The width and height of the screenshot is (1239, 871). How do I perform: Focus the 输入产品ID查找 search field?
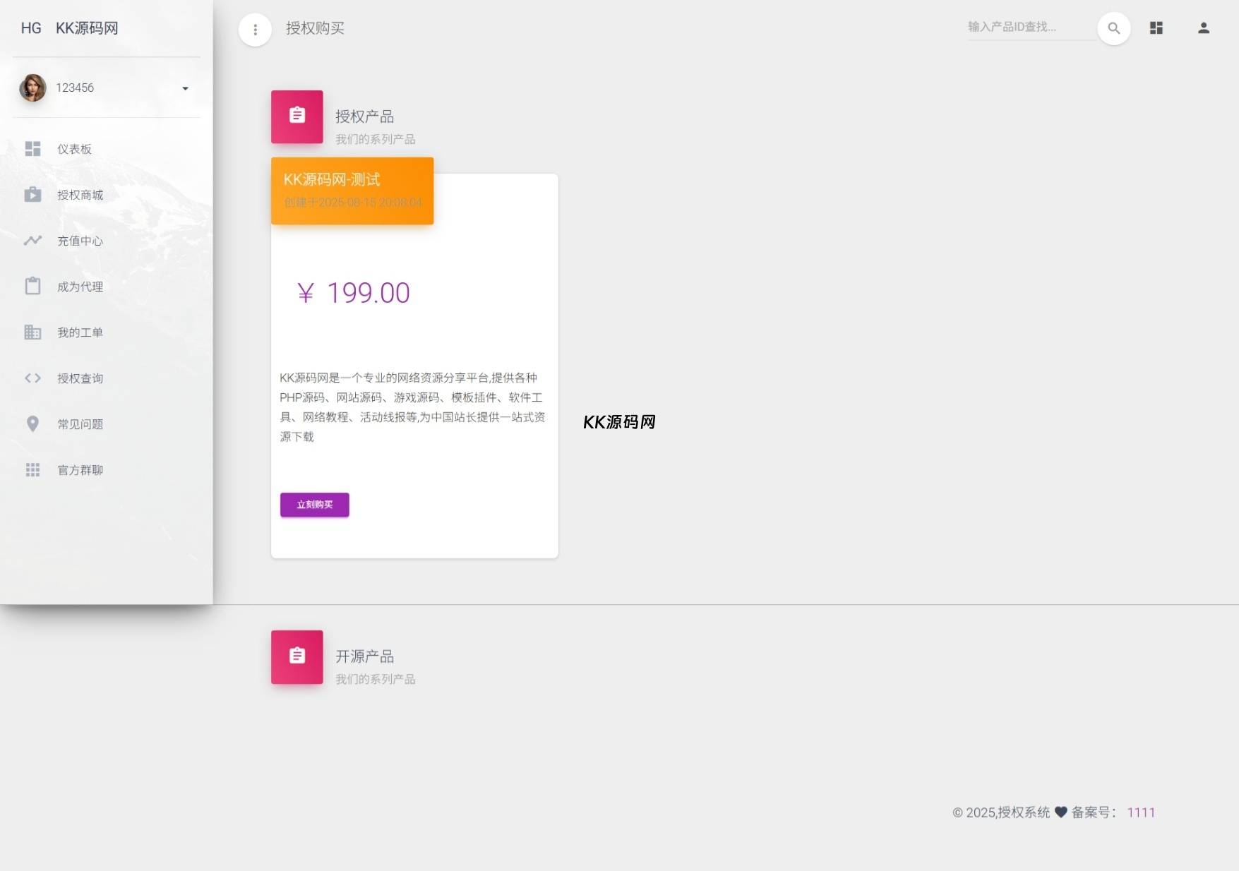(x=1031, y=27)
